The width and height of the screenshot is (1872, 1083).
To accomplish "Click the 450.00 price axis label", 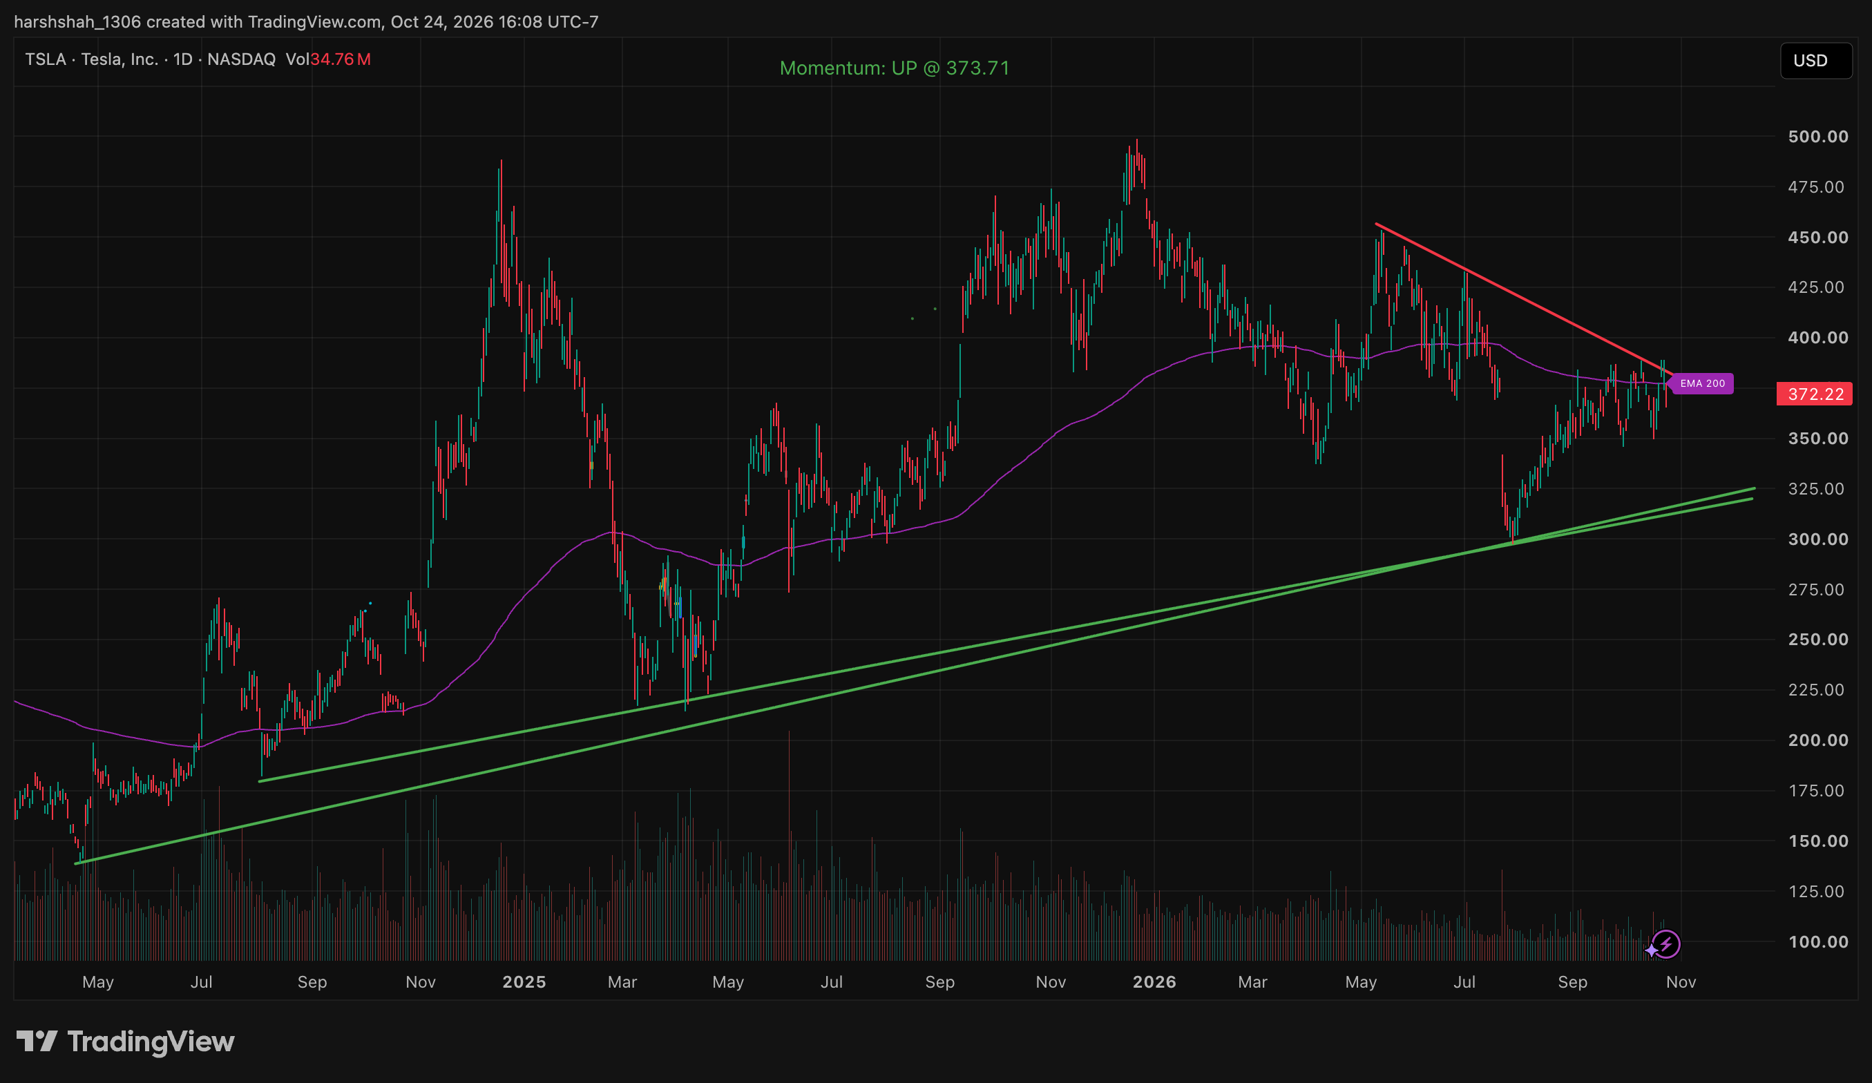I will tap(1817, 238).
